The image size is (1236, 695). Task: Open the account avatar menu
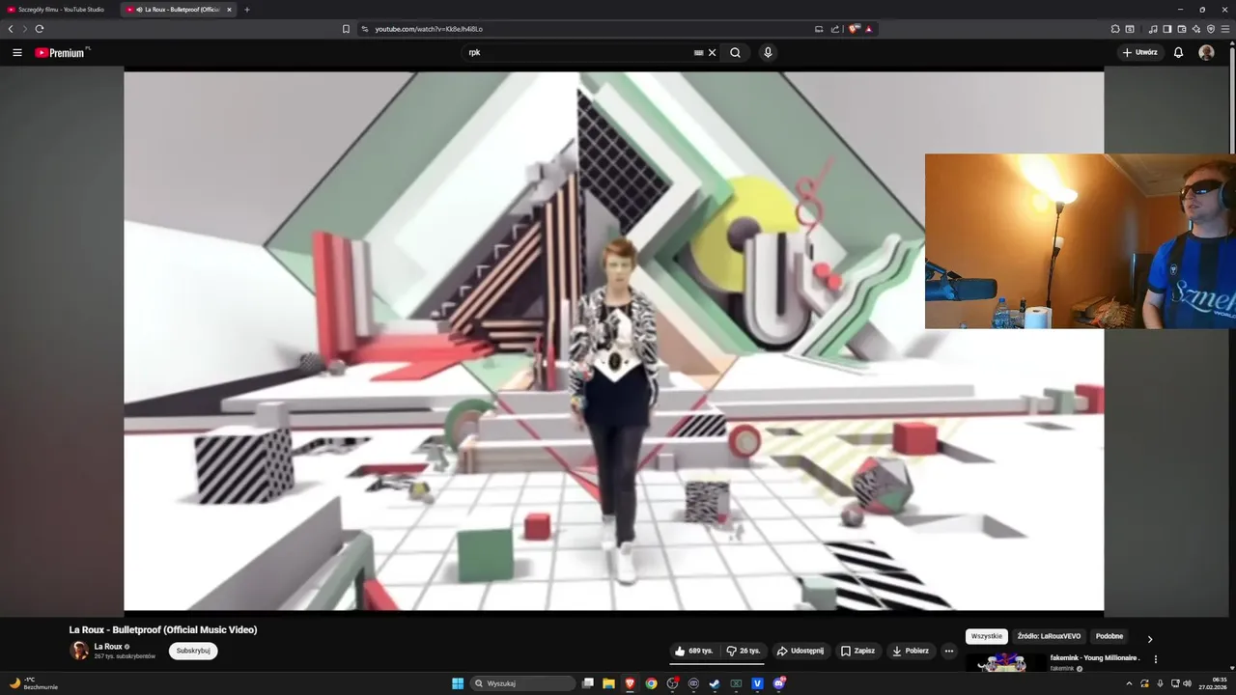1206,53
